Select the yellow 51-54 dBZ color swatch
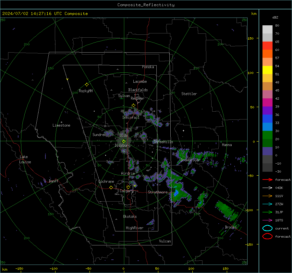This screenshot has width=292, height=273. (x=267, y=70)
